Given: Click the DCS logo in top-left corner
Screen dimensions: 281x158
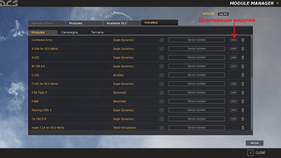Looking at the screenshot, I should coord(9,3).
